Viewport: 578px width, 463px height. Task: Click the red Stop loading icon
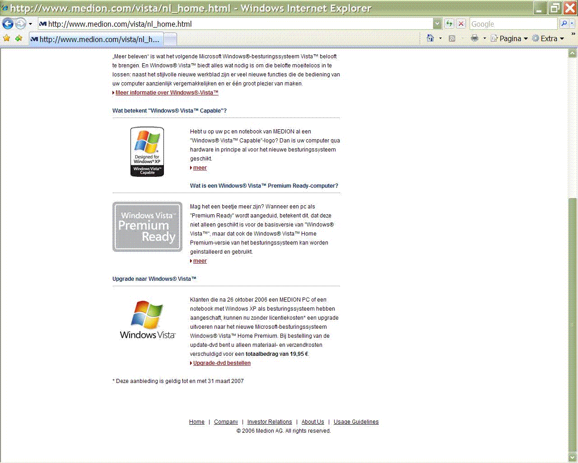pyautogui.click(x=461, y=24)
